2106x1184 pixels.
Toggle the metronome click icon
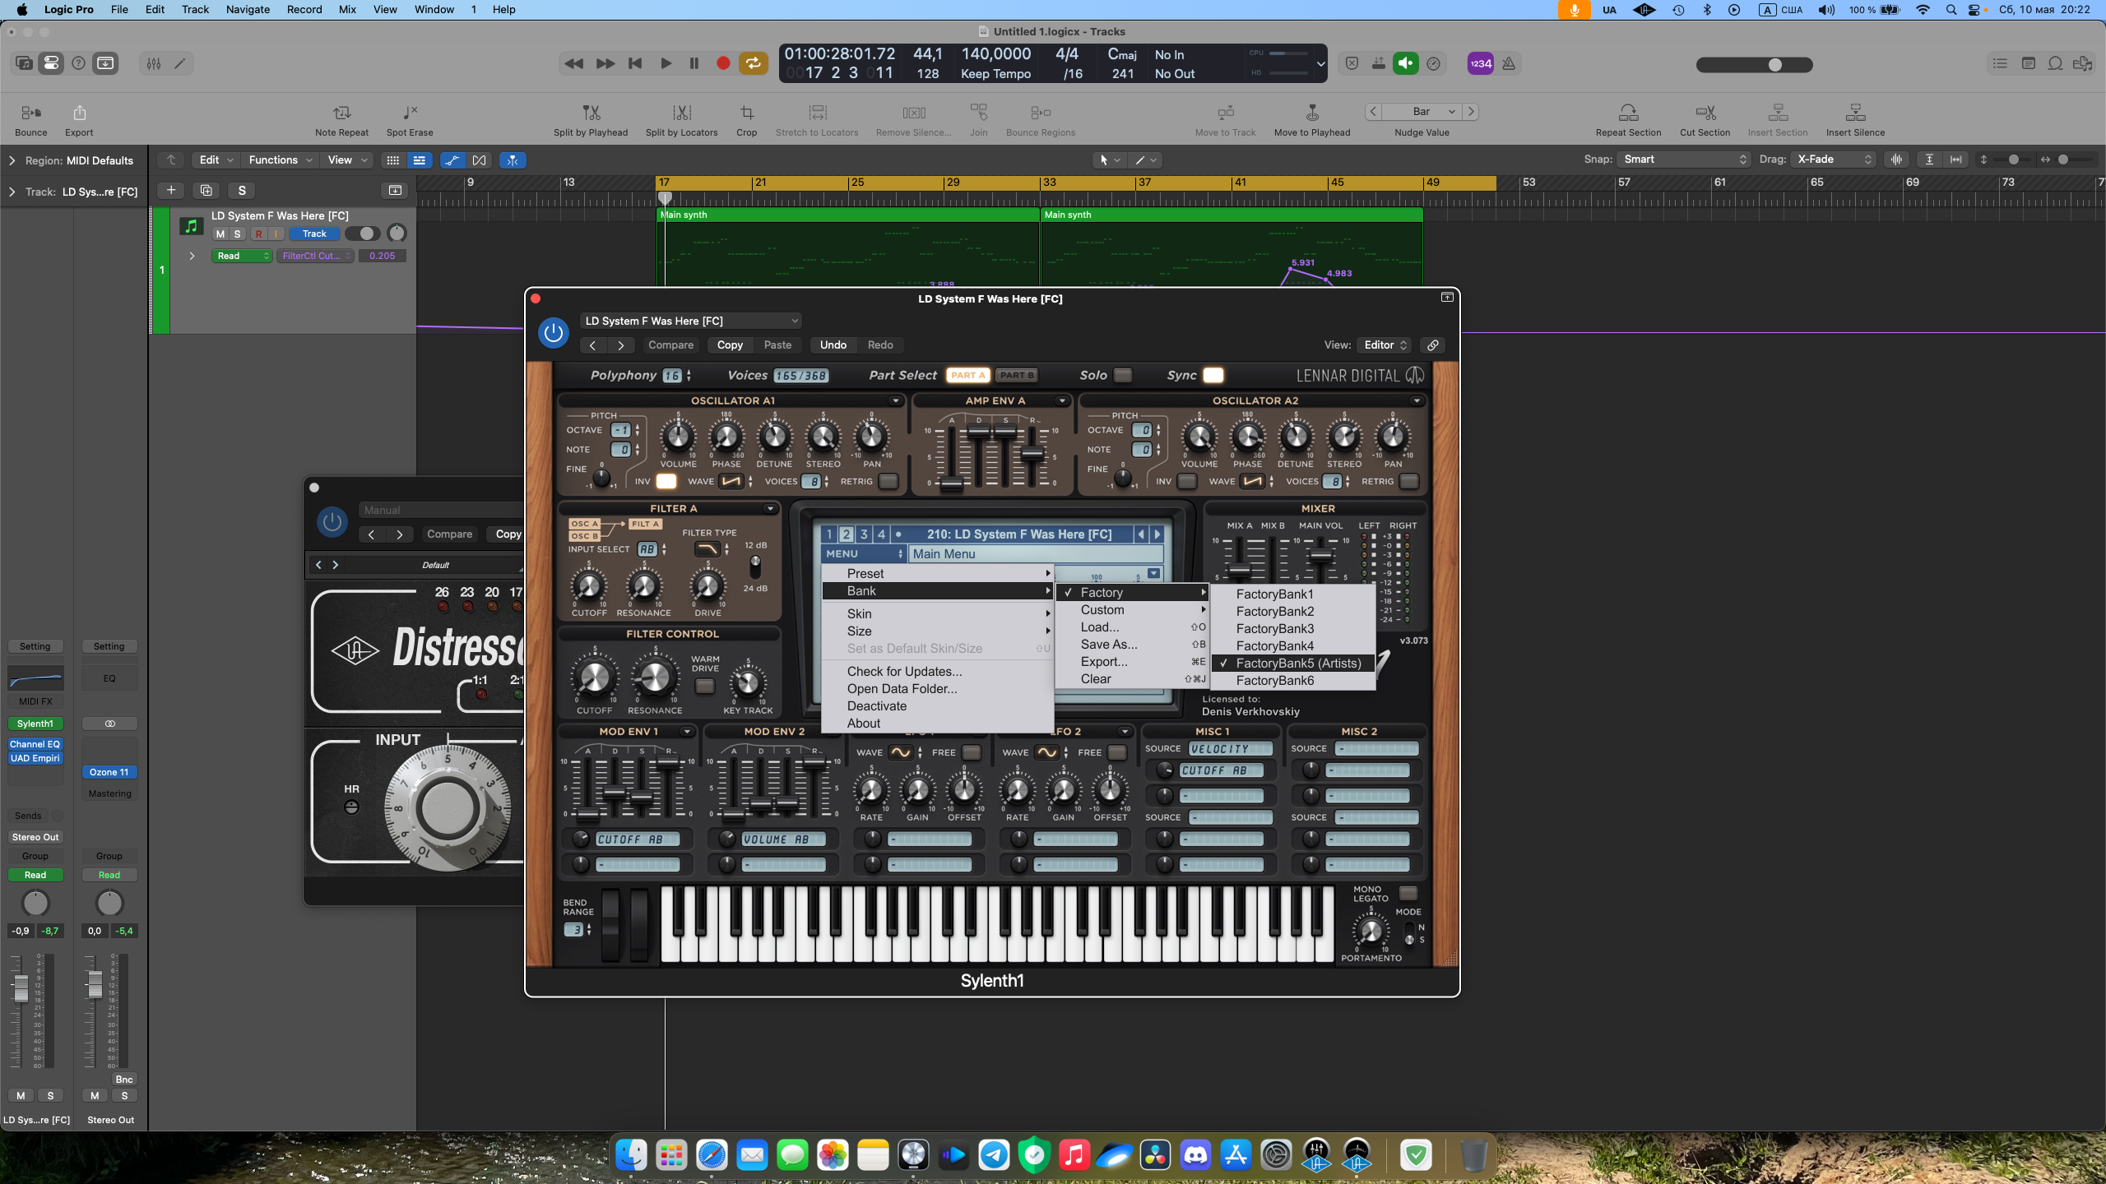click(x=1509, y=63)
